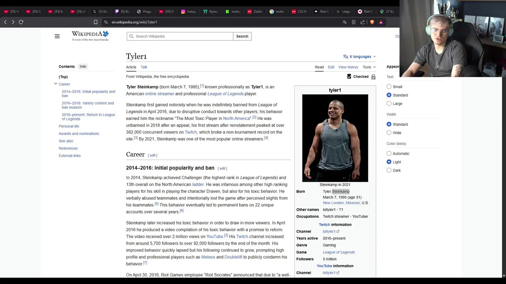Switch to the Google moba tab
The width and height of the screenshot is (506, 284).
278,11
